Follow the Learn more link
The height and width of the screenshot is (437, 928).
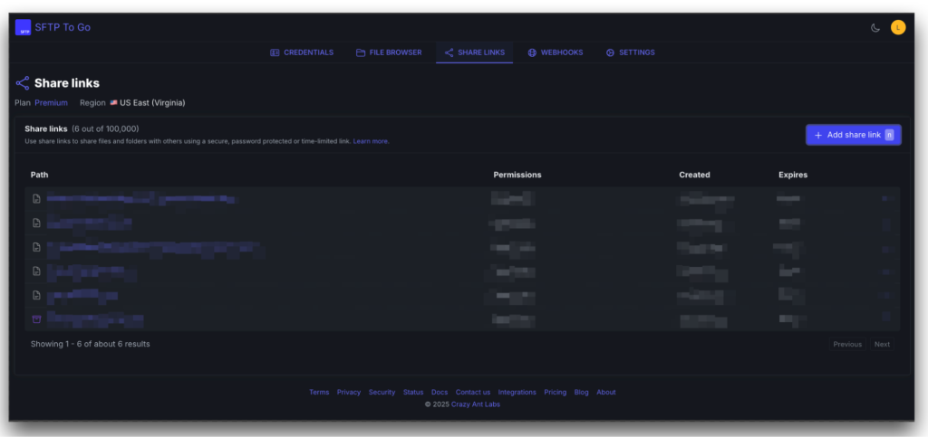pos(371,141)
